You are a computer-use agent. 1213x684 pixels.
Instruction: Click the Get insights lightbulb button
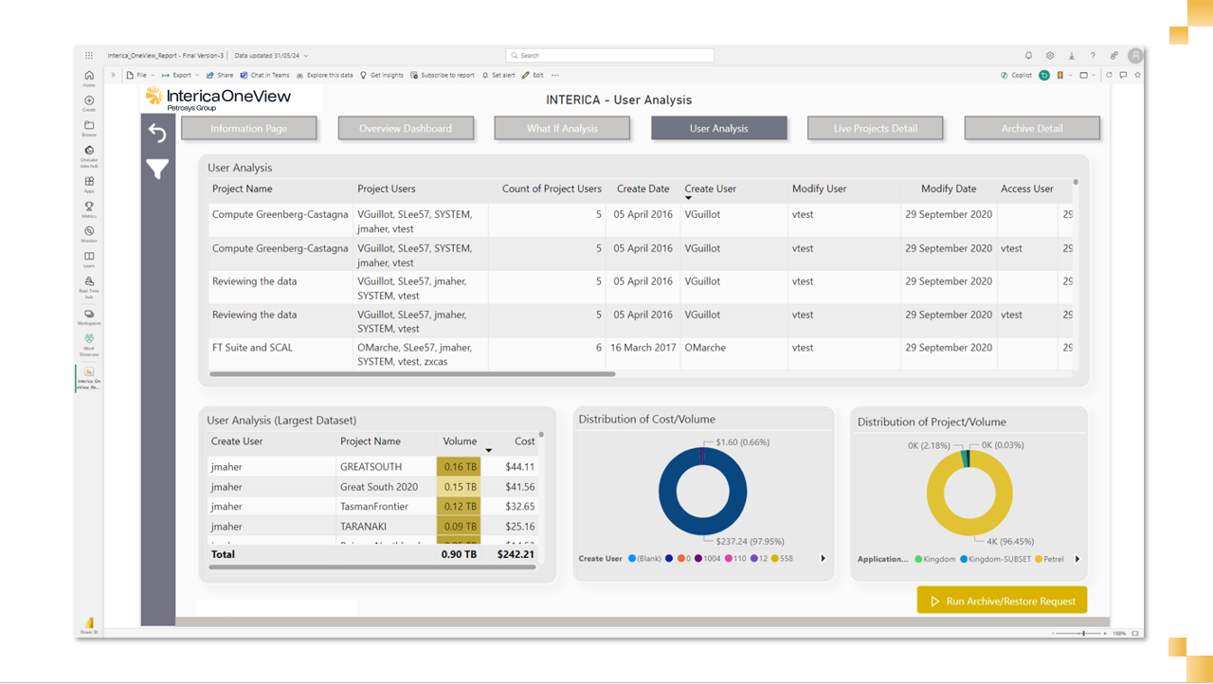coord(382,75)
